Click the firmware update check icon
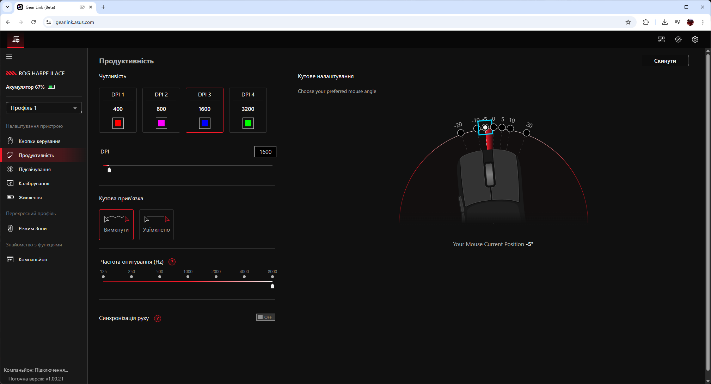Image resolution: width=711 pixels, height=384 pixels. 678,39
